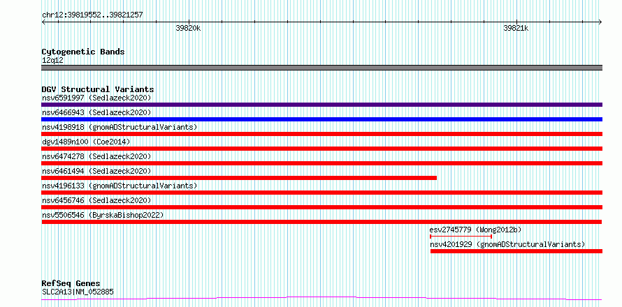Click the 39820k ruler label
Viewport: 622px width, 307px height.
188,29
